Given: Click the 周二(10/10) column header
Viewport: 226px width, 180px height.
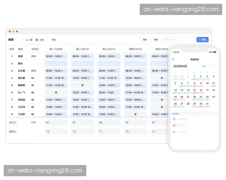Looking at the screenshot, I should tap(82, 49).
